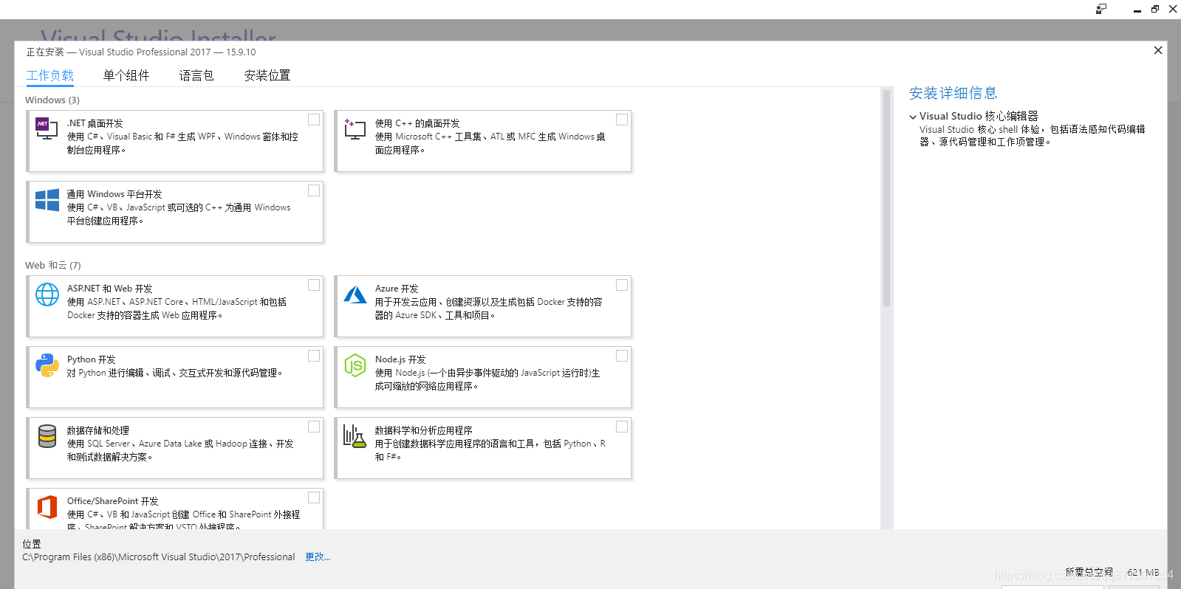
Task: Check the Azure 开发 workload checkbox
Action: click(x=622, y=285)
